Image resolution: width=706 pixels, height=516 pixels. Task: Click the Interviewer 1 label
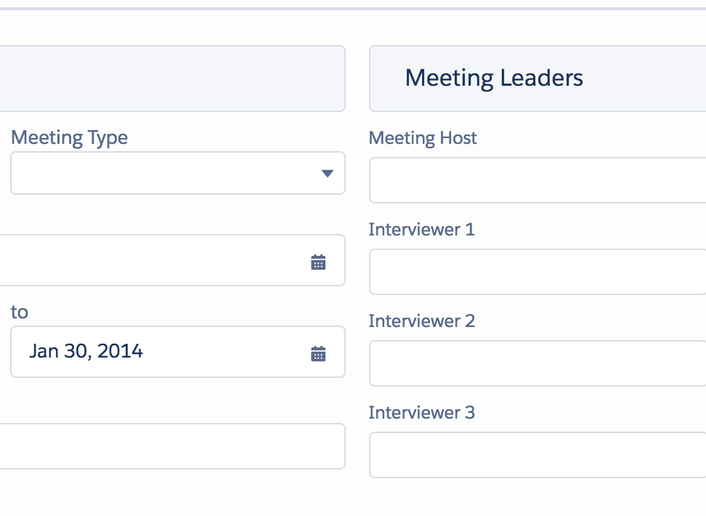(421, 230)
